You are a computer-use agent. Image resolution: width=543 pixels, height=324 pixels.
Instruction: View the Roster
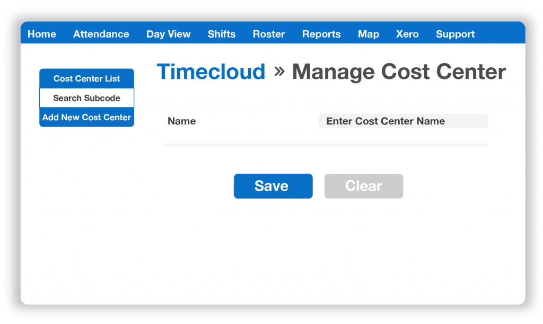pos(269,34)
